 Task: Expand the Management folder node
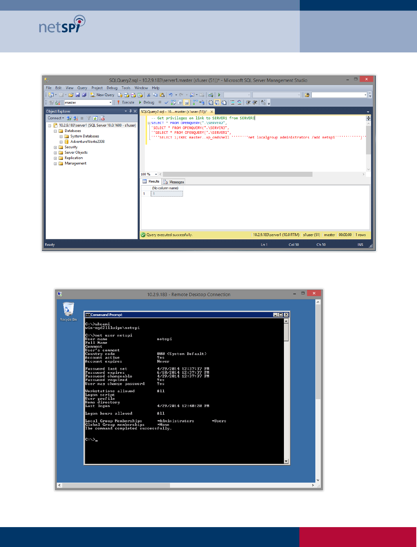[x=55, y=163]
